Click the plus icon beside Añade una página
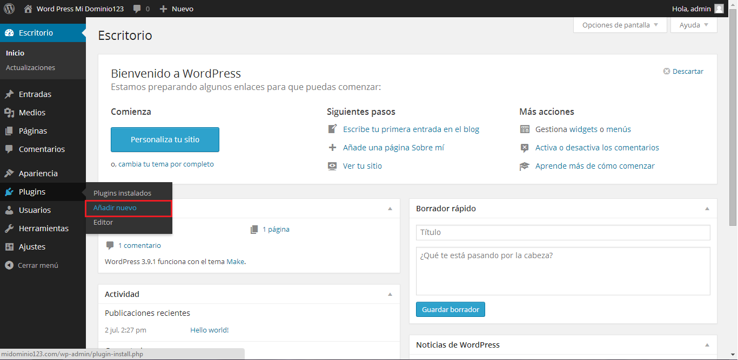Screen dimensions: 738x360 333,148
